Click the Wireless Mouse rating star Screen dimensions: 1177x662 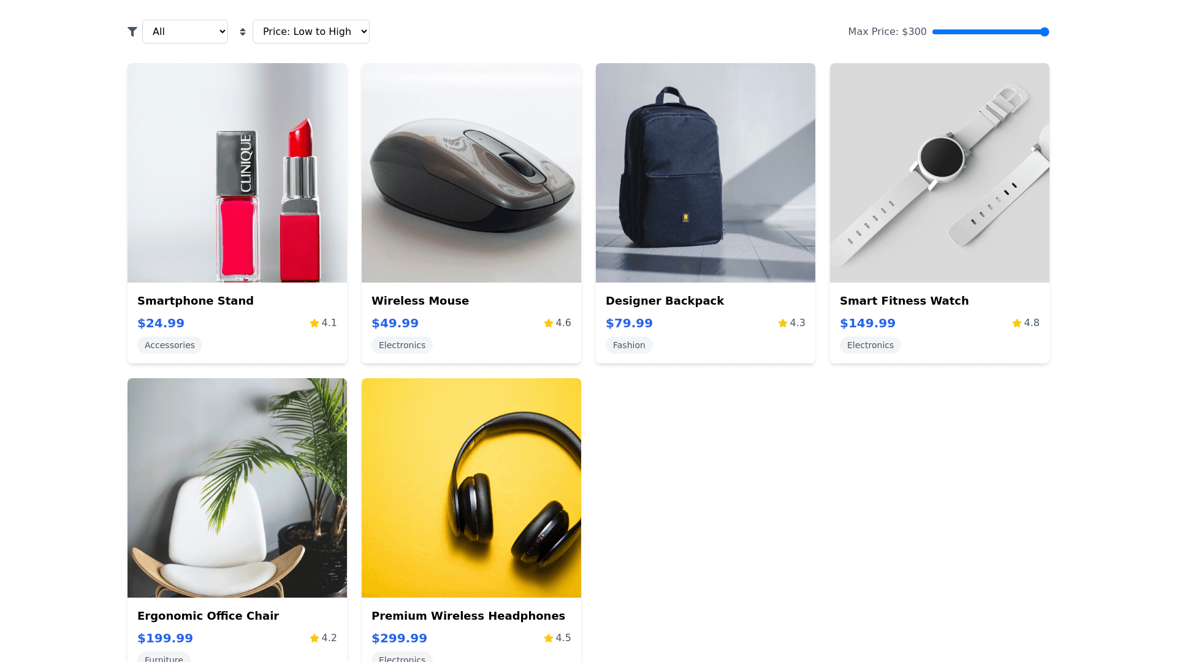(x=549, y=323)
